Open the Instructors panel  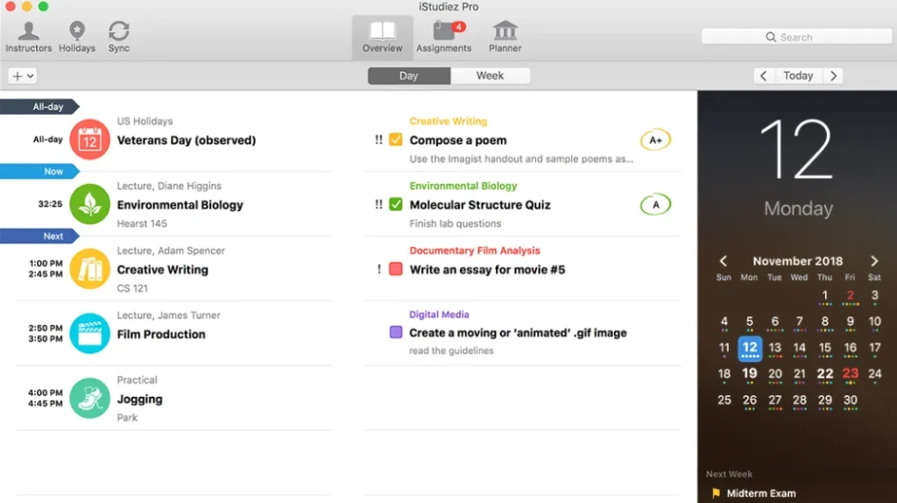pos(29,36)
